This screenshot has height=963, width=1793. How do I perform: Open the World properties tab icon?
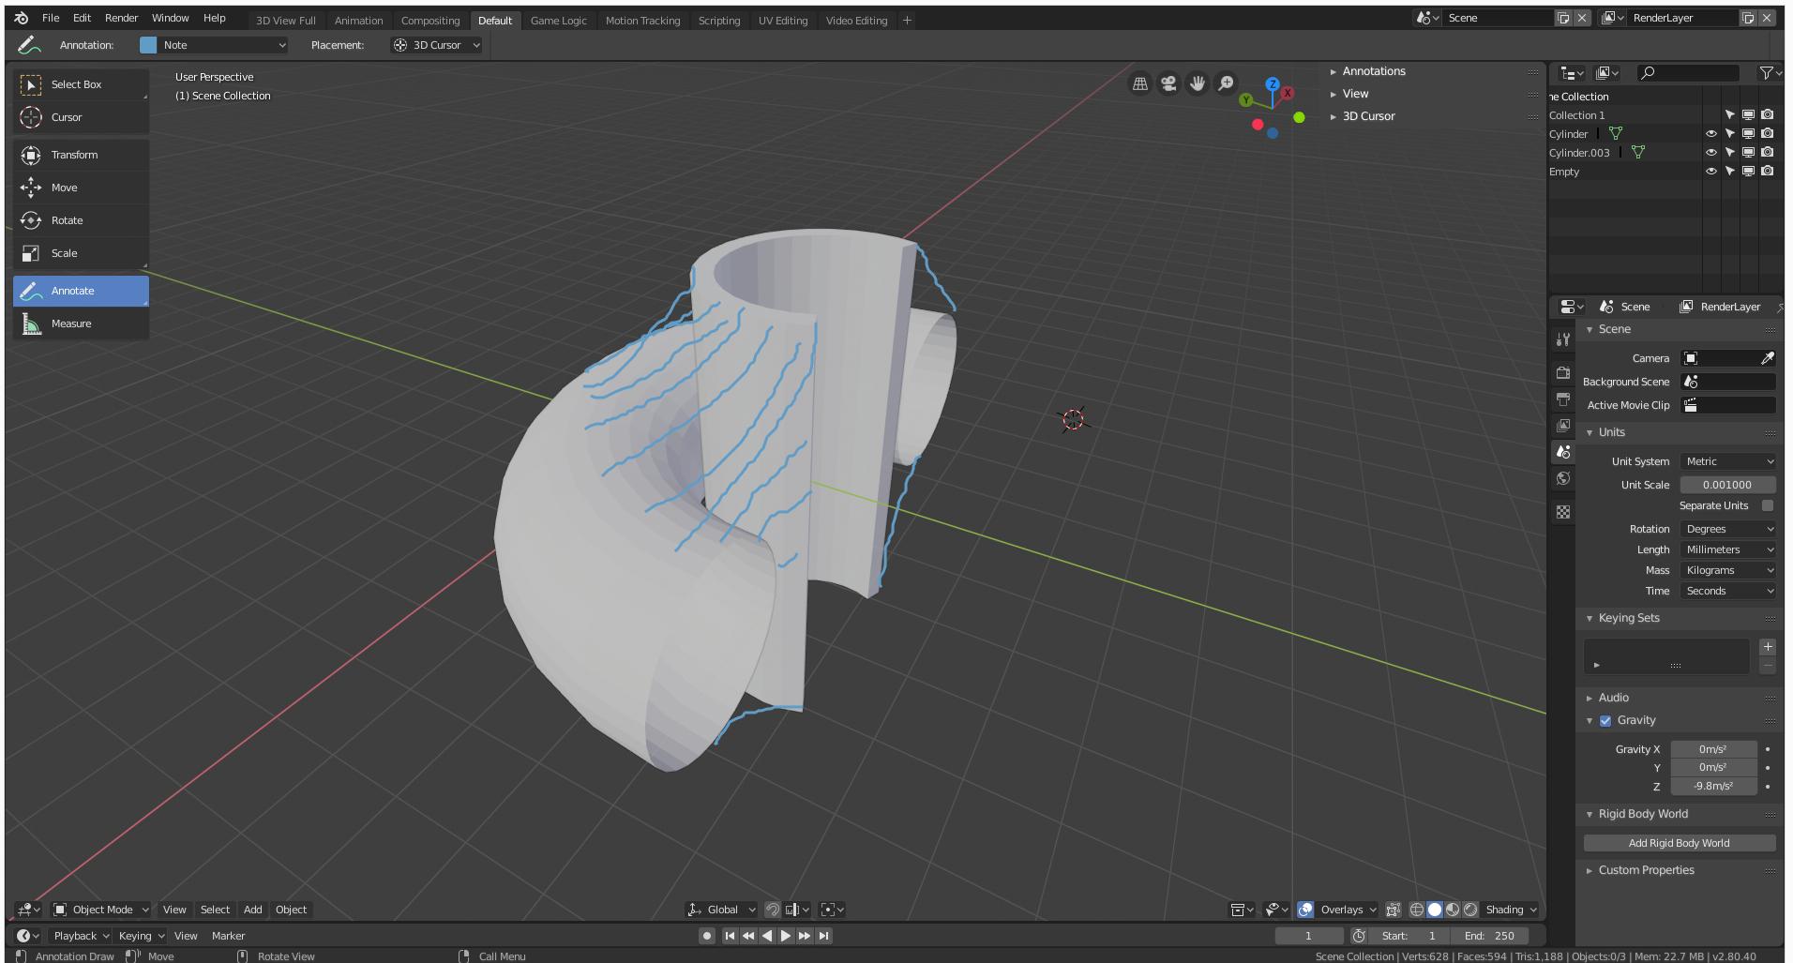(x=1562, y=478)
